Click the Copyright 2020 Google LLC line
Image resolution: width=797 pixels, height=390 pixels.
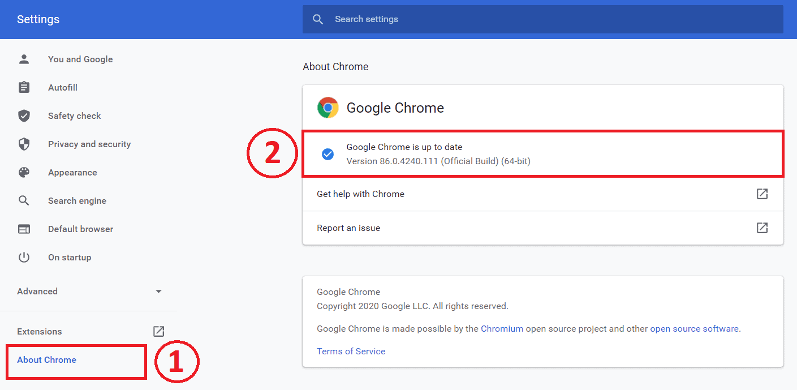412,306
